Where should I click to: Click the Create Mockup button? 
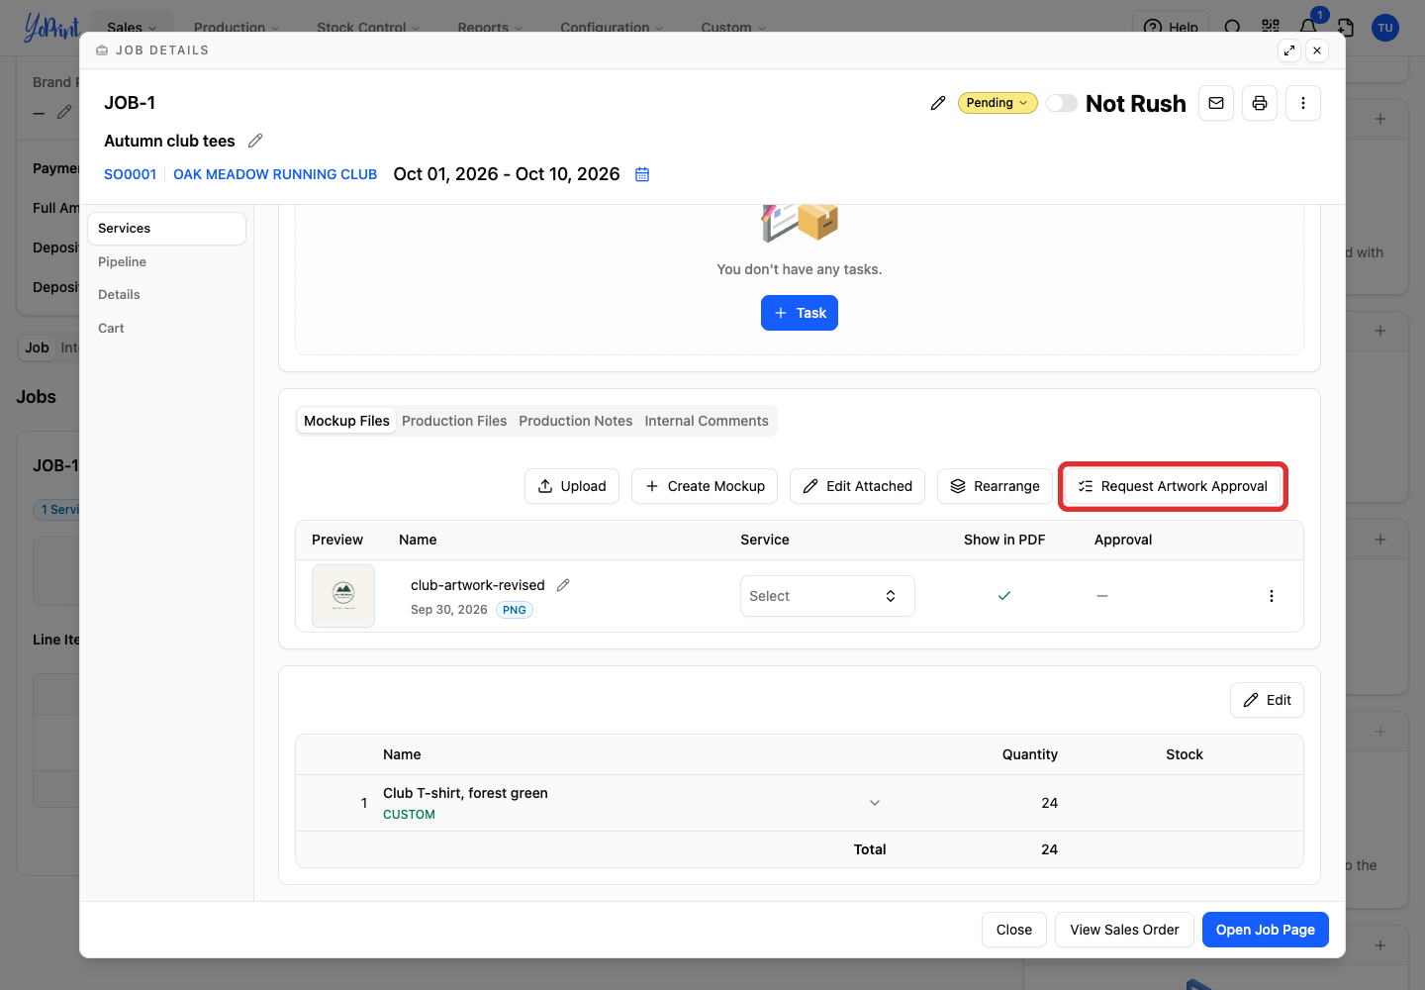tap(705, 486)
